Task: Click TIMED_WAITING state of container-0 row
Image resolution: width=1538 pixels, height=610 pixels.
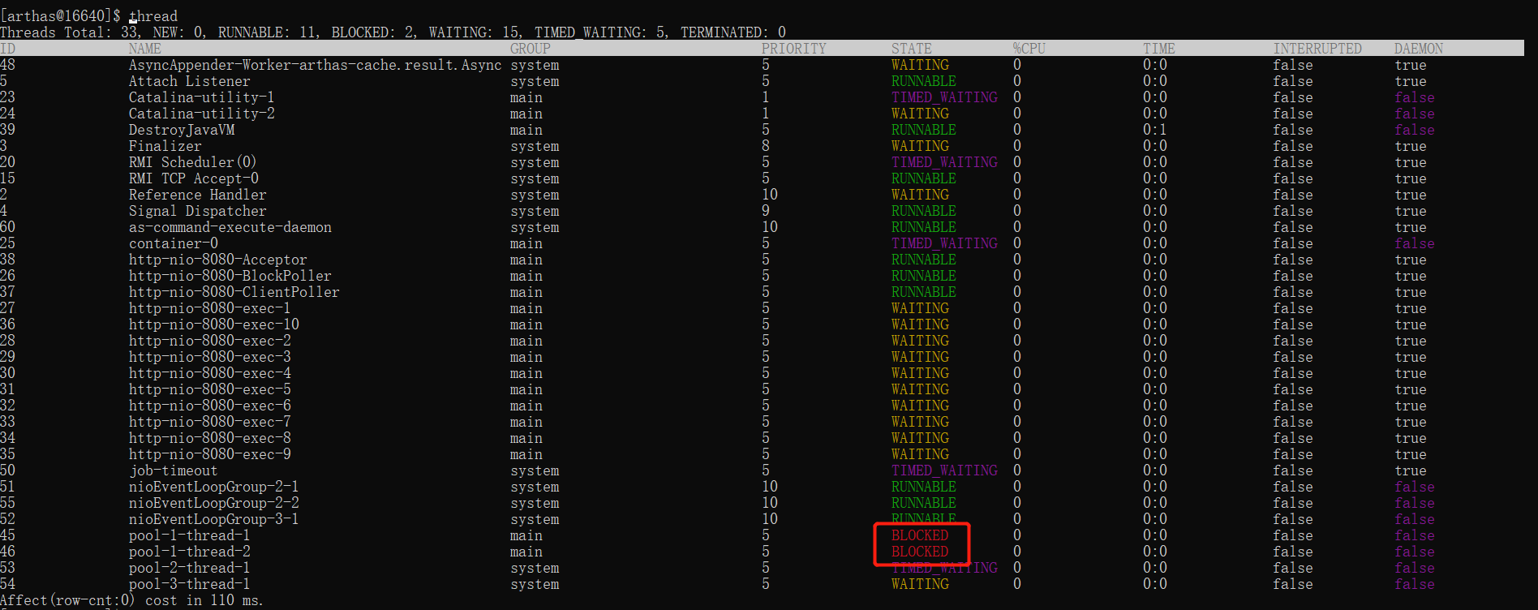Action: tap(944, 243)
